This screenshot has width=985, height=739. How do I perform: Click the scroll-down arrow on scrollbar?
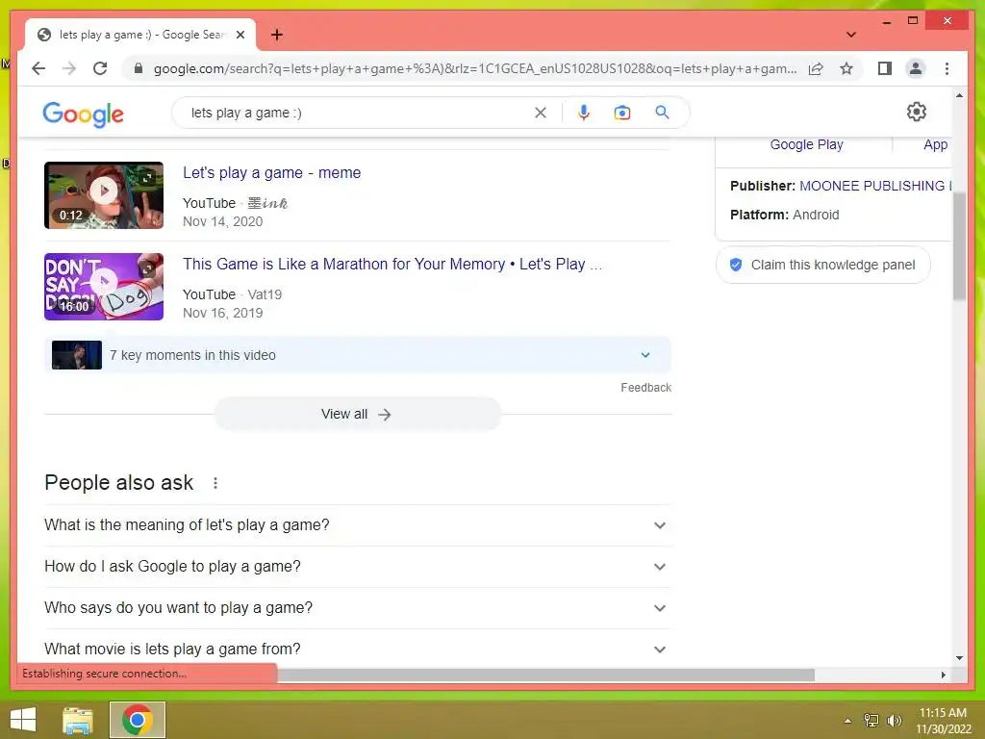959,658
